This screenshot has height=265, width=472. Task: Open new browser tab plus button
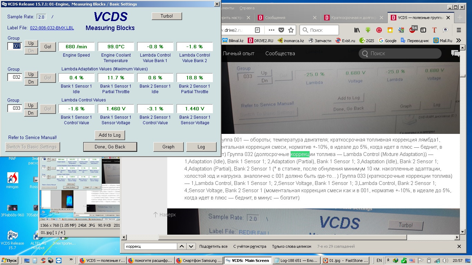click(460, 17)
